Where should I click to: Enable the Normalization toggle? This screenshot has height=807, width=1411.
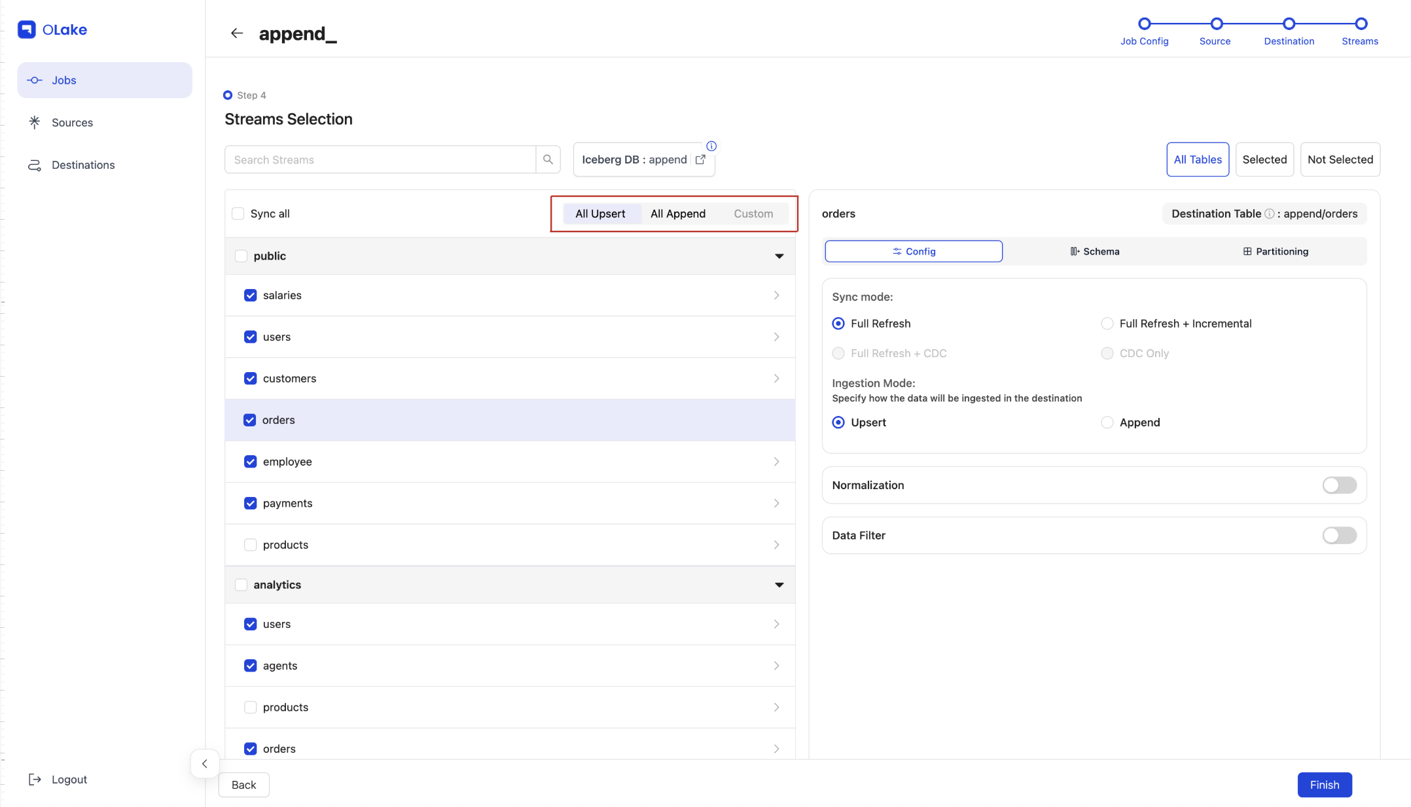point(1339,485)
